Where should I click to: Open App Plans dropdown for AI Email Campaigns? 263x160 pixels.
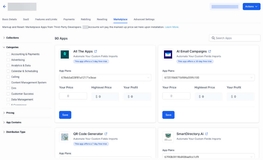coord(208,78)
